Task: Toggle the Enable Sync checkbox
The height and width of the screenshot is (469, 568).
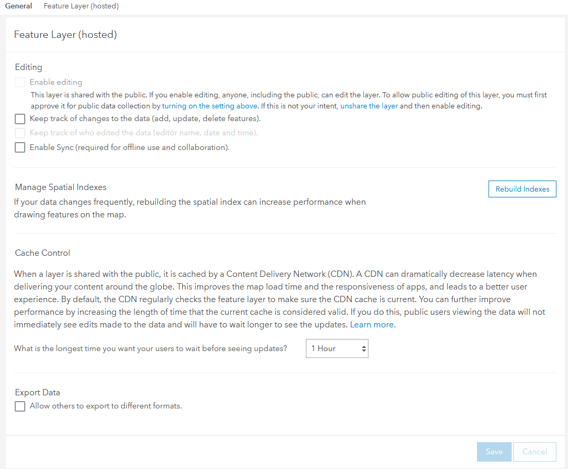Action: 20,148
